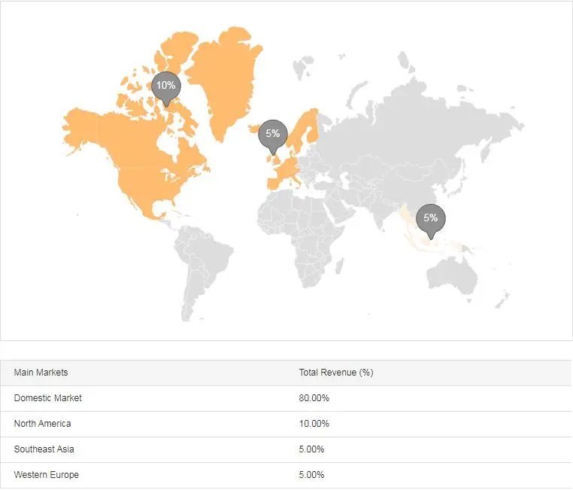This screenshot has height=490, width=573.
Task: Click the "Main Markets" column header
Action: pyautogui.click(x=41, y=373)
